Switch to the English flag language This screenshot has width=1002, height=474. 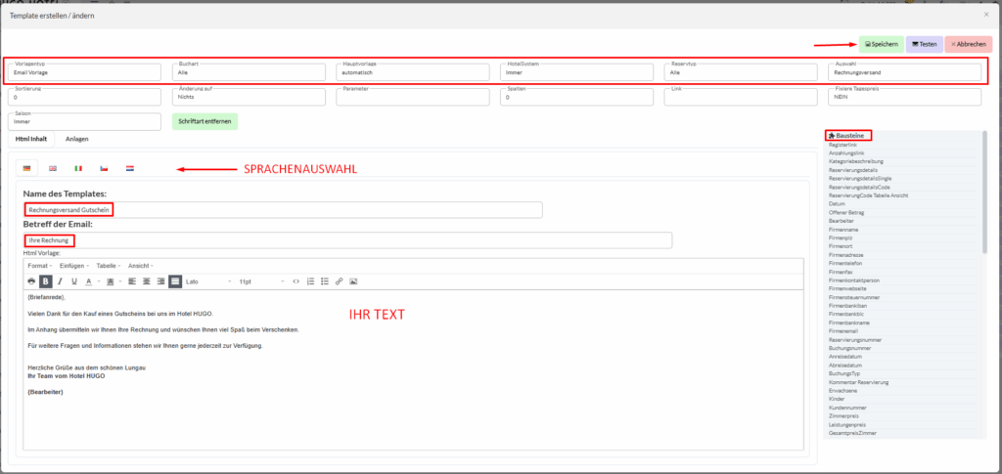(53, 168)
